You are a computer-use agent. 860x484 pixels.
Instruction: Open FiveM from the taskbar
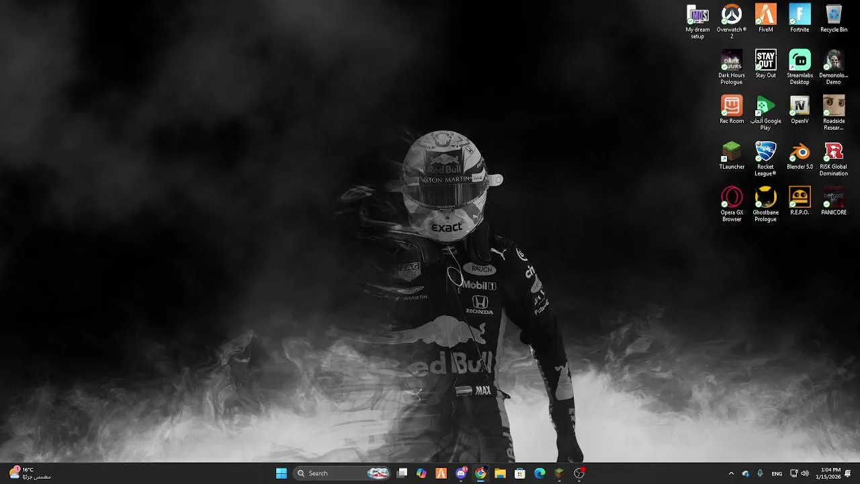(x=441, y=473)
